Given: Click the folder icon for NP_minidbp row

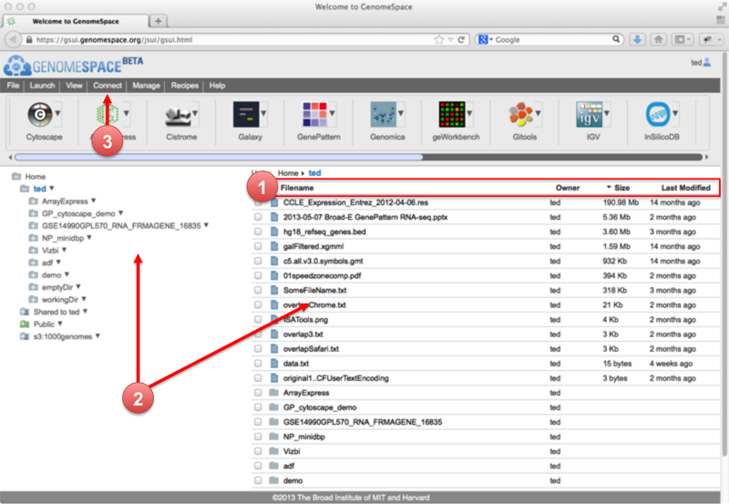Looking at the screenshot, I should point(274,437).
